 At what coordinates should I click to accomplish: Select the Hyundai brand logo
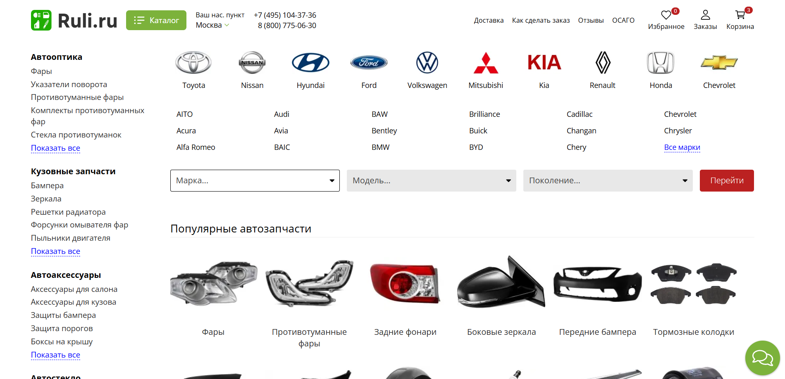310,63
